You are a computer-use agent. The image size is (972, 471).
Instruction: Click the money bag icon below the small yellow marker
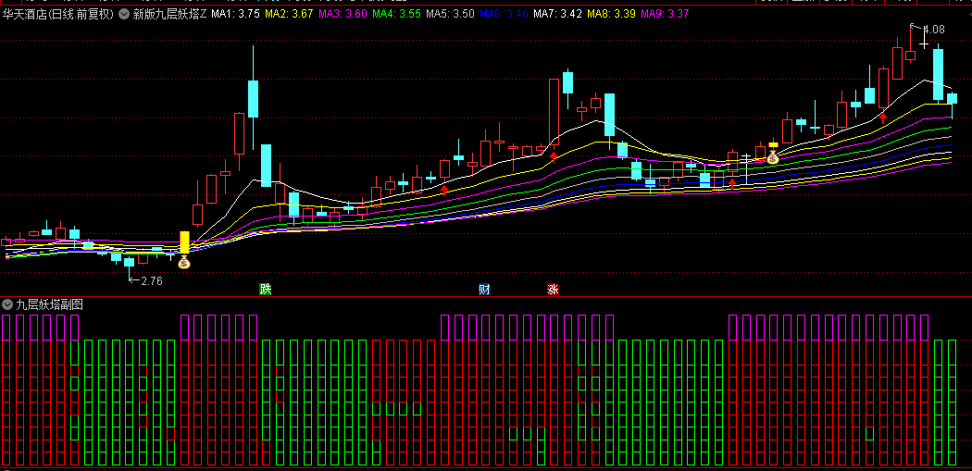pyautogui.click(x=773, y=158)
